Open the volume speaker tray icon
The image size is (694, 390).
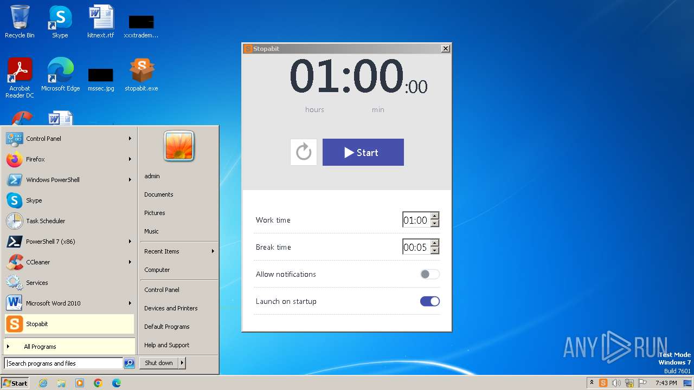(x=616, y=383)
